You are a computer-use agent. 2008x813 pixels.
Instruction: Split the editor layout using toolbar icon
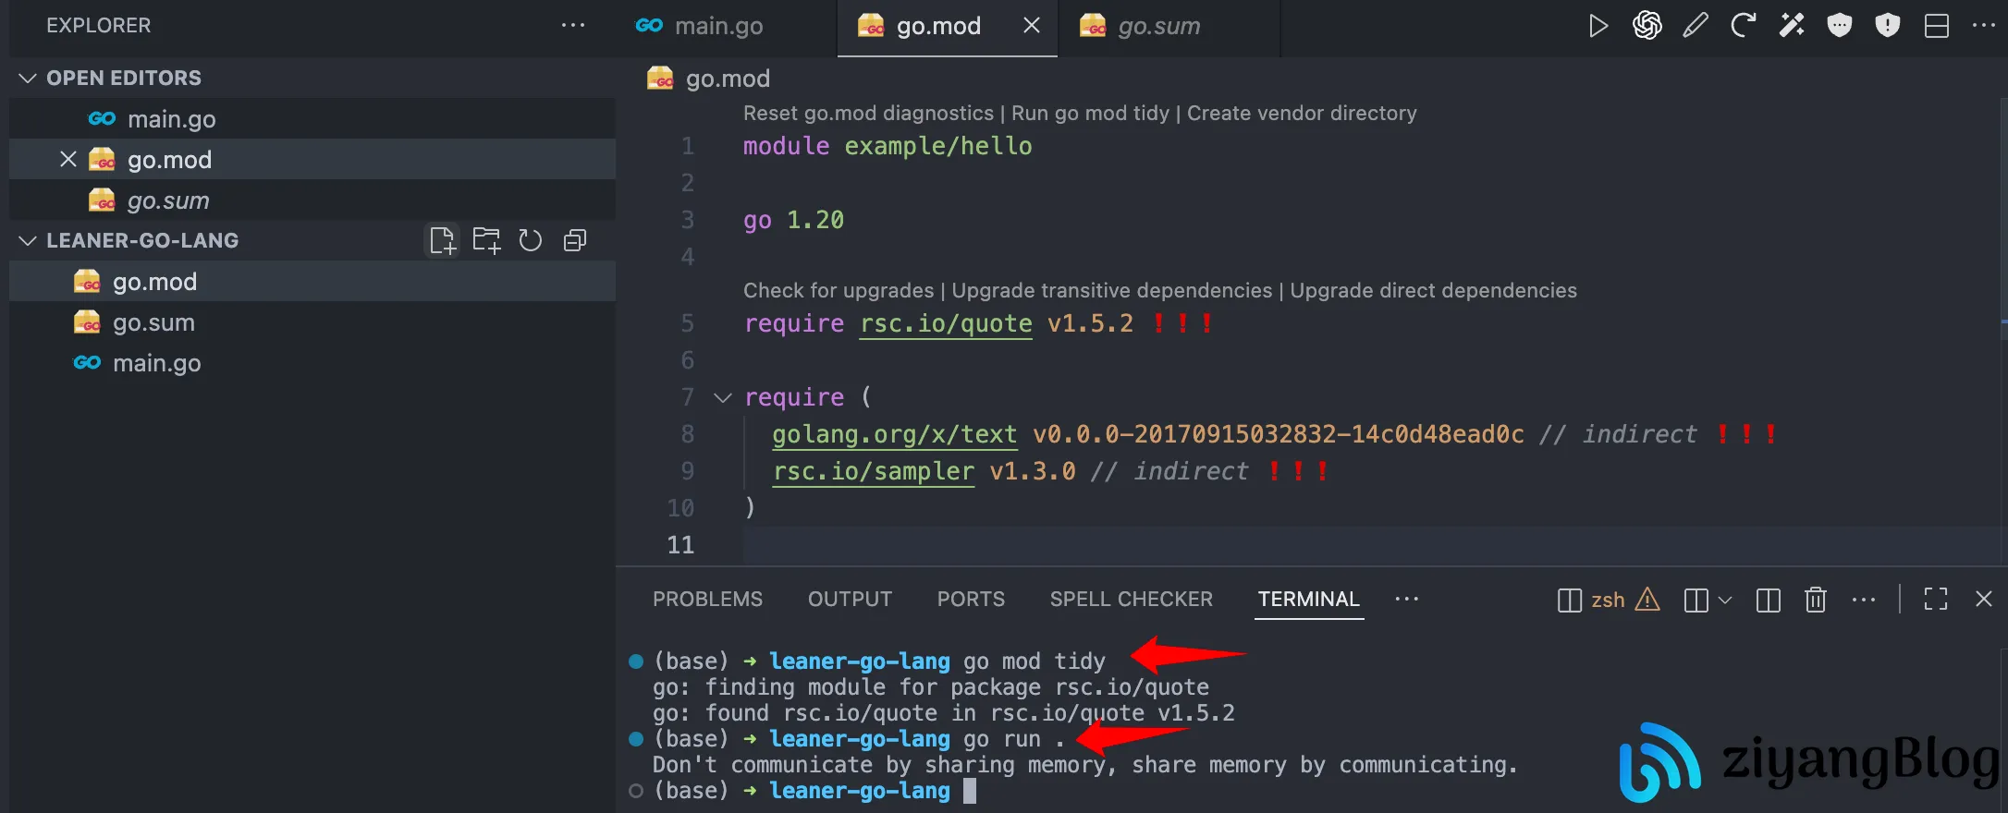(1936, 26)
